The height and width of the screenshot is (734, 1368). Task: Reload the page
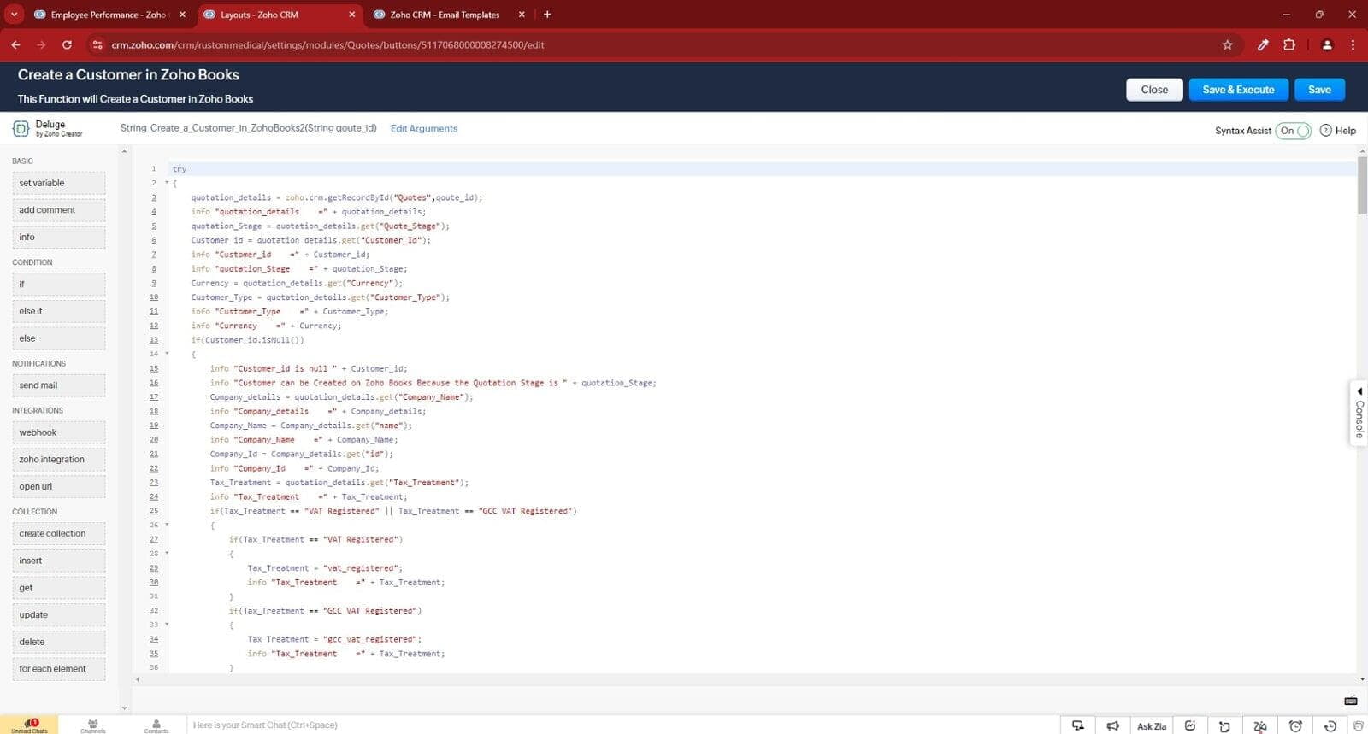pos(67,44)
